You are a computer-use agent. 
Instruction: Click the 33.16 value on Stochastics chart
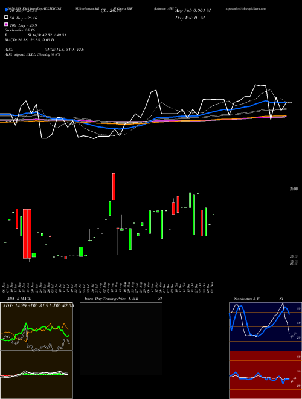pos(294,335)
